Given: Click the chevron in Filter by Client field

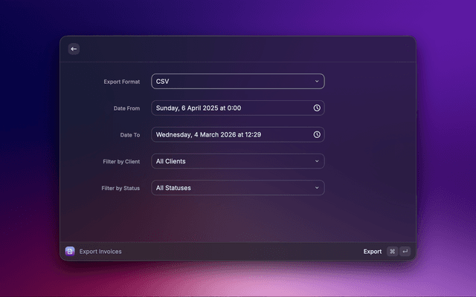Looking at the screenshot, I should (317, 161).
